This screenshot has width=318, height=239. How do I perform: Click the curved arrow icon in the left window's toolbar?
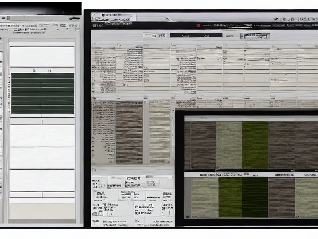point(58,30)
